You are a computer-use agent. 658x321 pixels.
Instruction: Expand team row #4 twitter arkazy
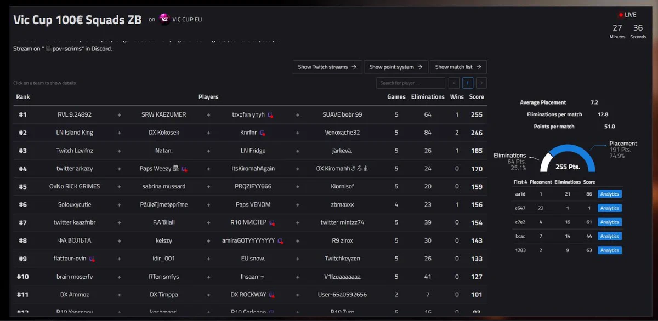pos(250,169)
